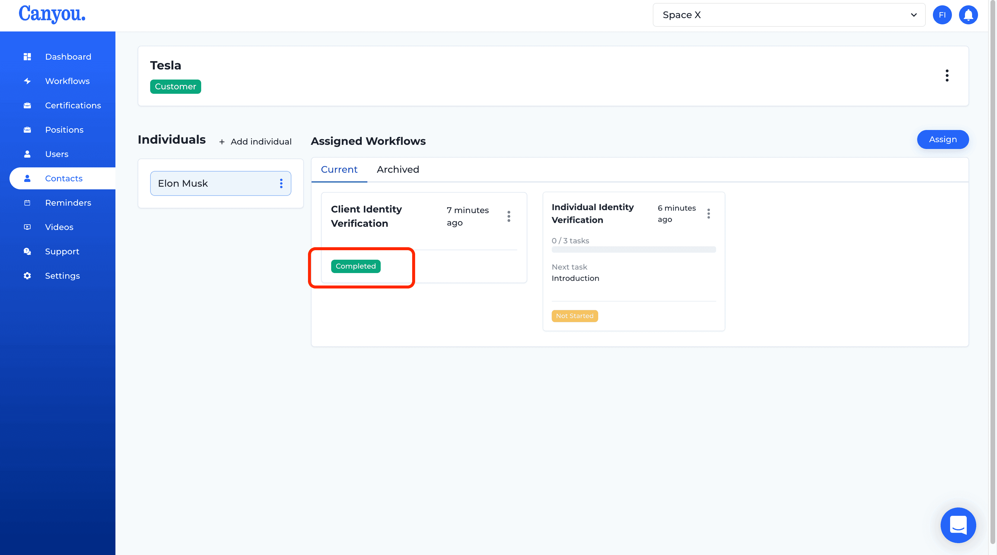
Task: Click the Contacts menu item
Action: coord(63,178)
